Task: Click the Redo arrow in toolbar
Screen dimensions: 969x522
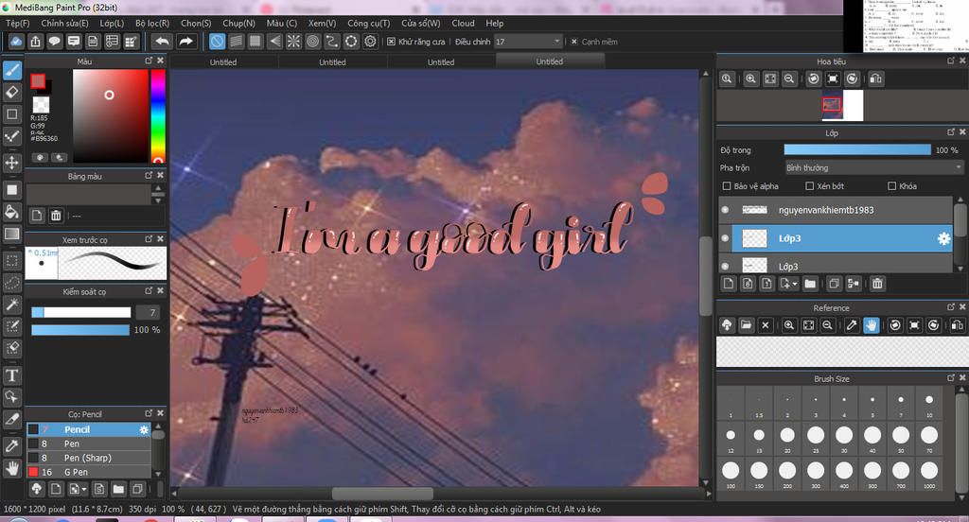Action: pos(185,42)
